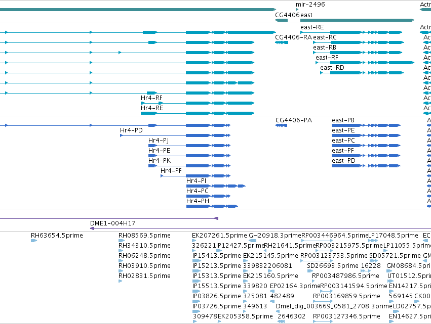Screen dimensions: 431x324
Task: Click the IP12427.5prime EST label
Action: 240,246
